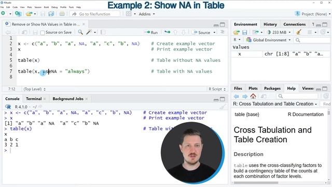This screenshot has width=332, height=187.
Task: Open the Session menu
Action: tap(38, 7)
